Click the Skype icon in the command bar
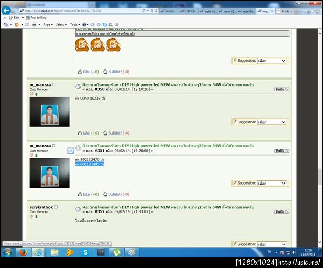Screen dimensions: 323x268 104,25
